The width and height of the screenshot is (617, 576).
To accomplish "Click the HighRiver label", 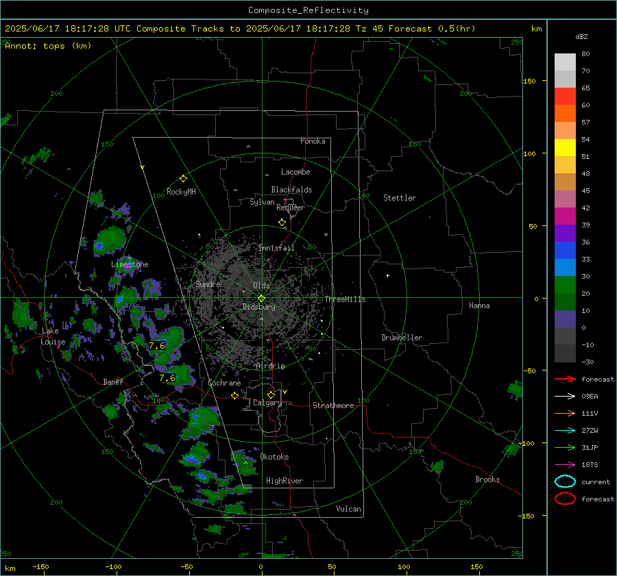I will 285,481.
